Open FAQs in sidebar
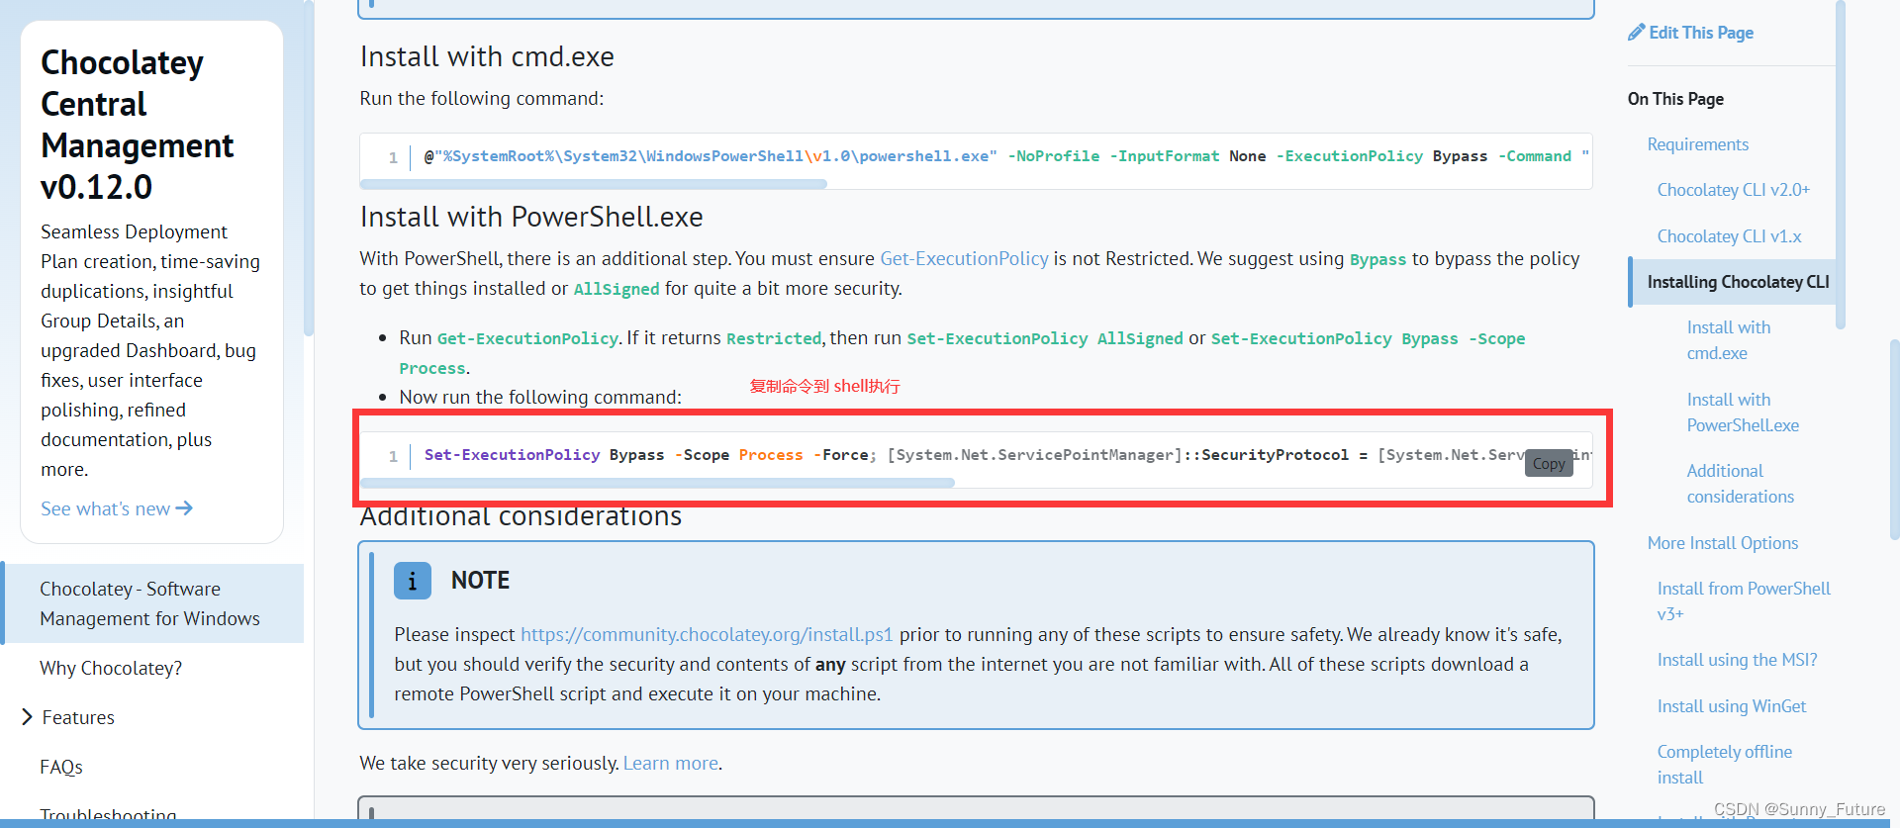This screenshot has width=1900, height=828. click(x=61, y=767)
